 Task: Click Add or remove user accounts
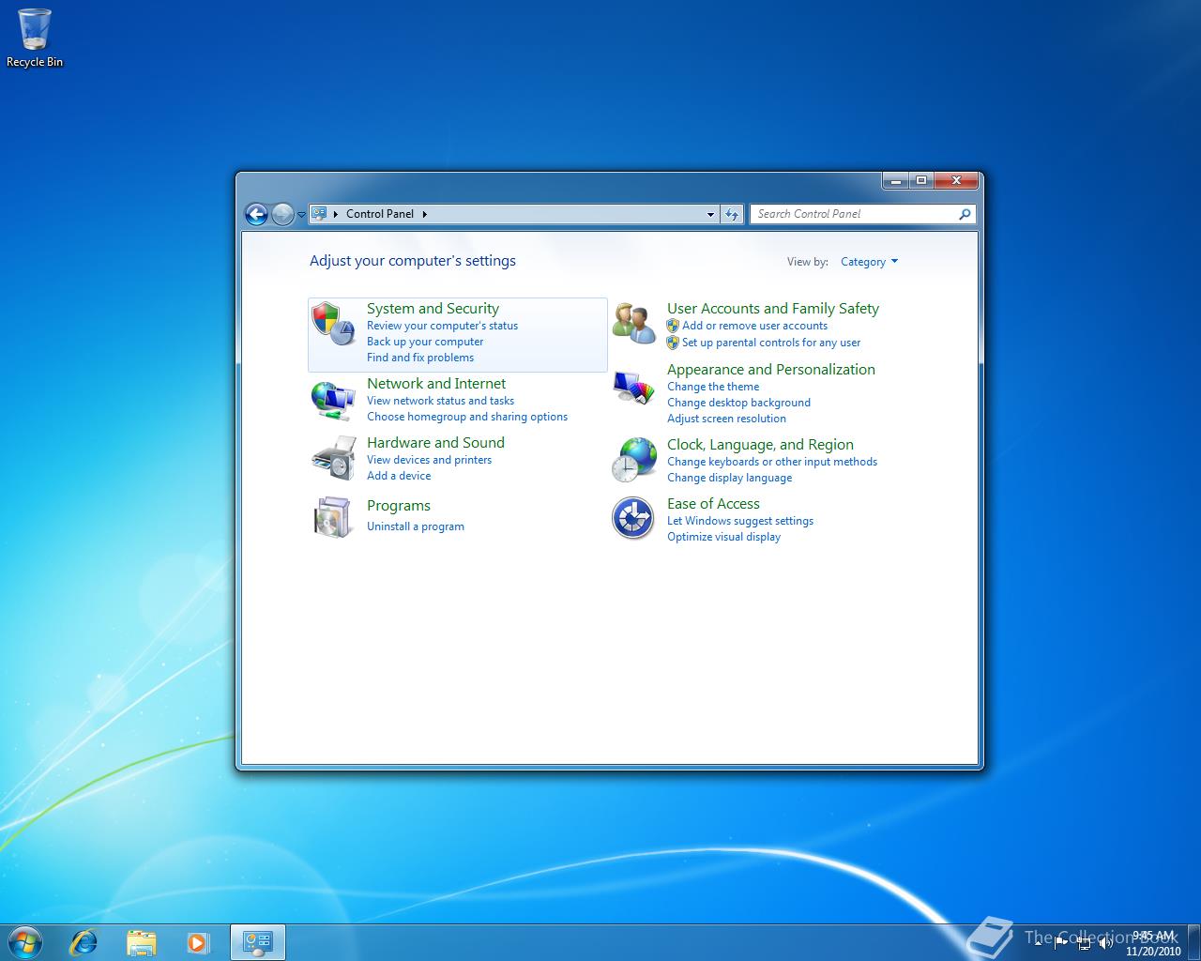(754, 326)
